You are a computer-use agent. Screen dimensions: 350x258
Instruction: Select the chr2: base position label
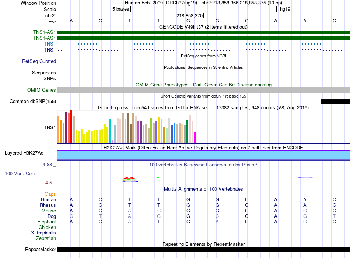click(x=50, y=15)
